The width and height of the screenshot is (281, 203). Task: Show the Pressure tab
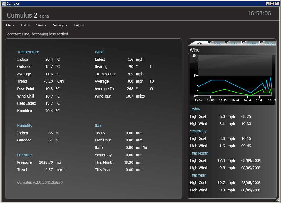(252, 43)
